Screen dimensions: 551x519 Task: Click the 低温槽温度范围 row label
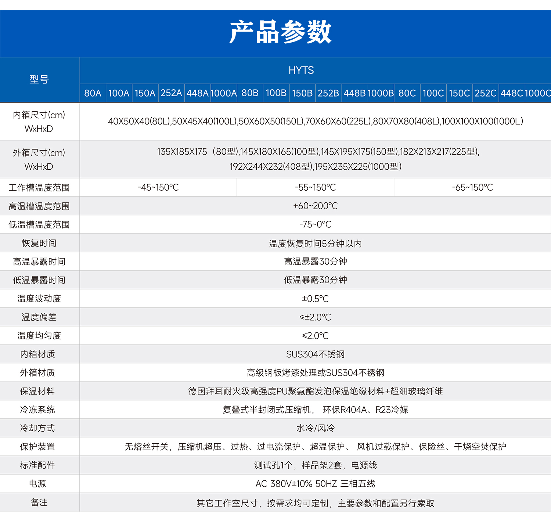(x=39, y=224)
